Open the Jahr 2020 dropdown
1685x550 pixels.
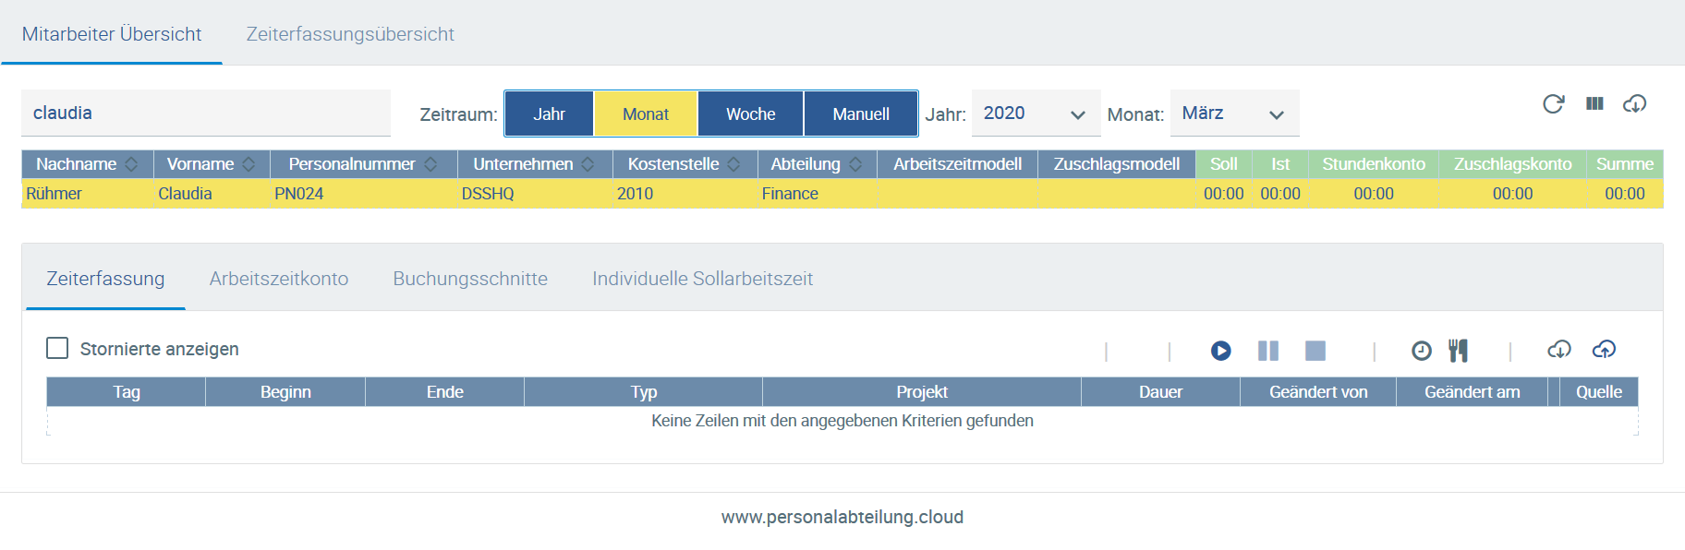coord(1036,114)
